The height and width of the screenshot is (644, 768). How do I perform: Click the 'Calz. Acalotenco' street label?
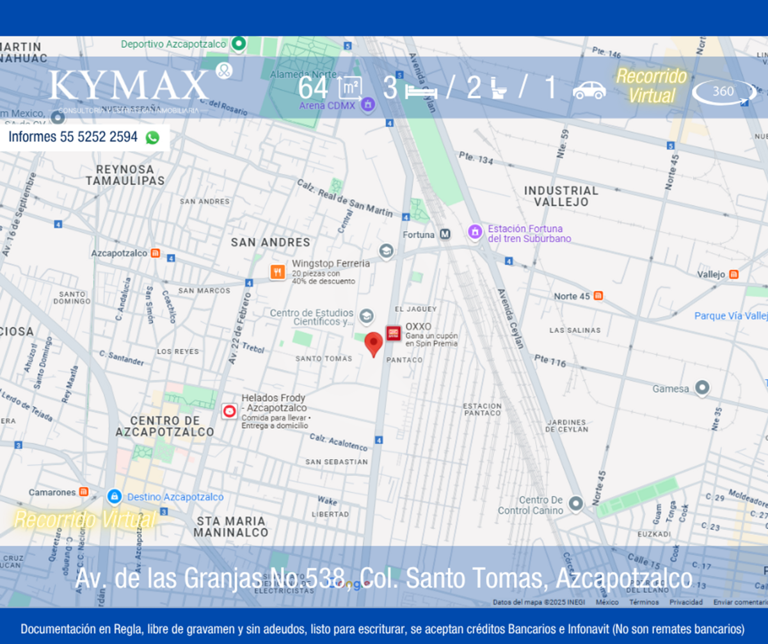click(x=339, y=442)
